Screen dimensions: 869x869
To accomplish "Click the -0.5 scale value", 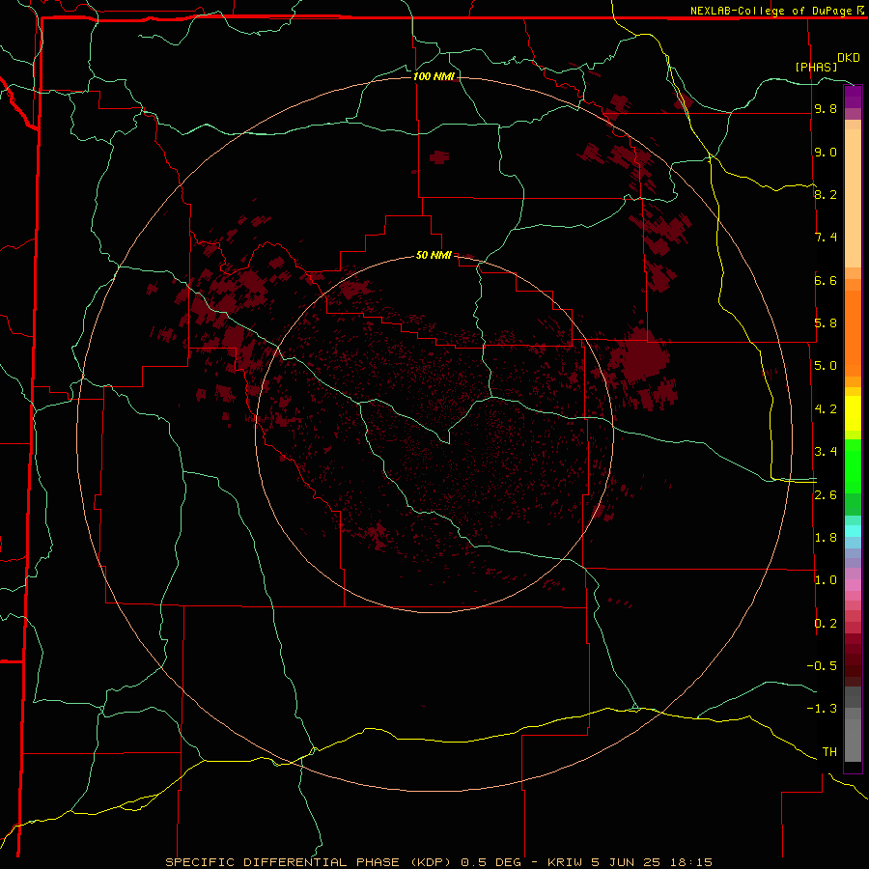I will (x=822, y=666).
